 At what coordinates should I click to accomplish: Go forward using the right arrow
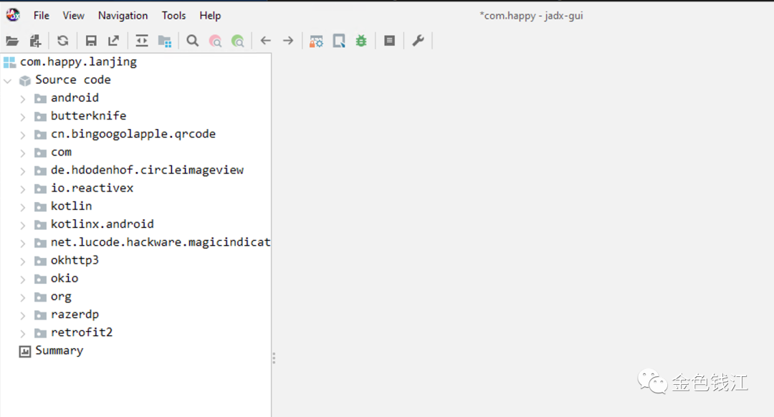click(x=288, y=40)
